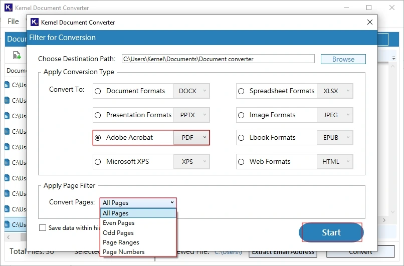
Task: Select the Ebook Formats radio button
Action: pos(241,138)
